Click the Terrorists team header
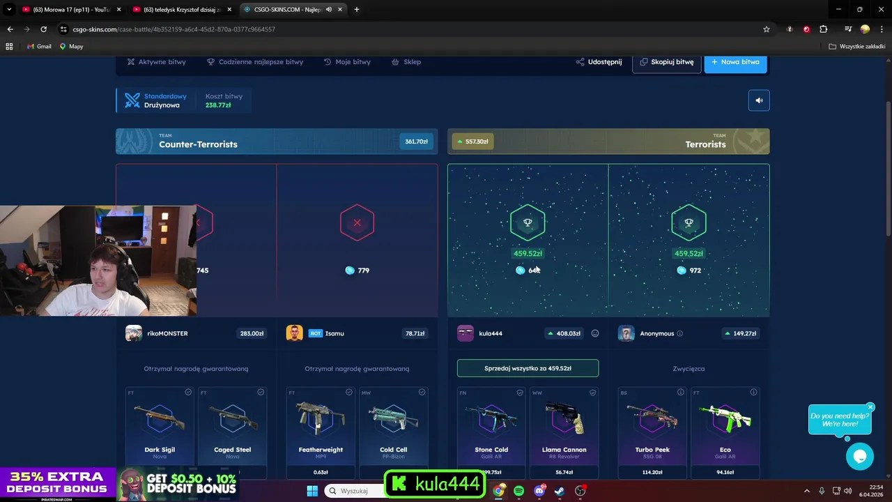 pos(608,142)
